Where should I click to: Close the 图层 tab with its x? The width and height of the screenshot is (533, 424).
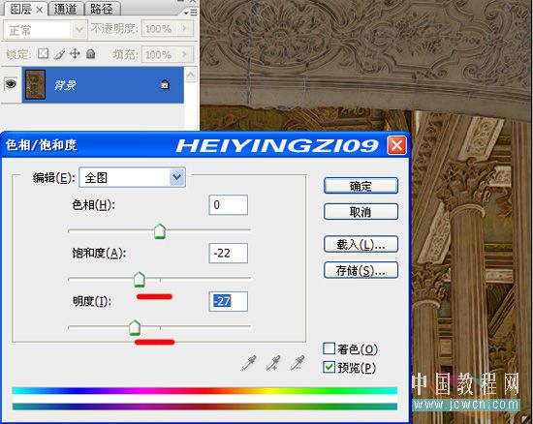pos(40,10)
